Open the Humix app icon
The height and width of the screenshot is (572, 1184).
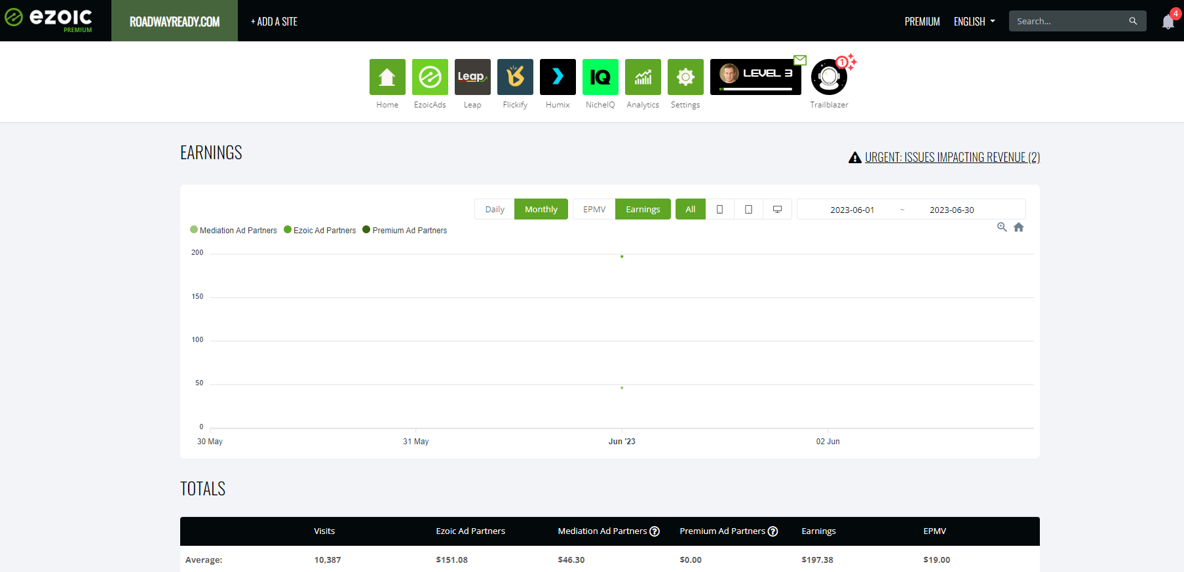tap(558, 77)
